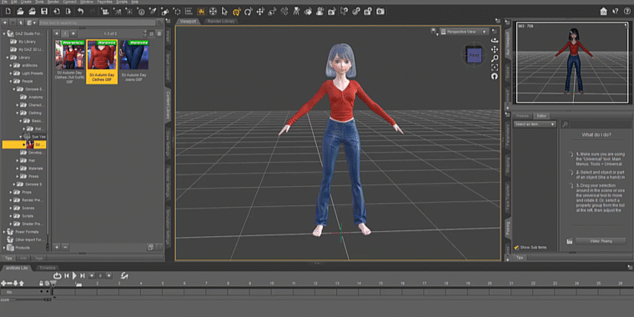The height and width of the screenshot is (317, 634).
Task: Add aniMate track with plus icon
Action: click(x=4, y=284)
